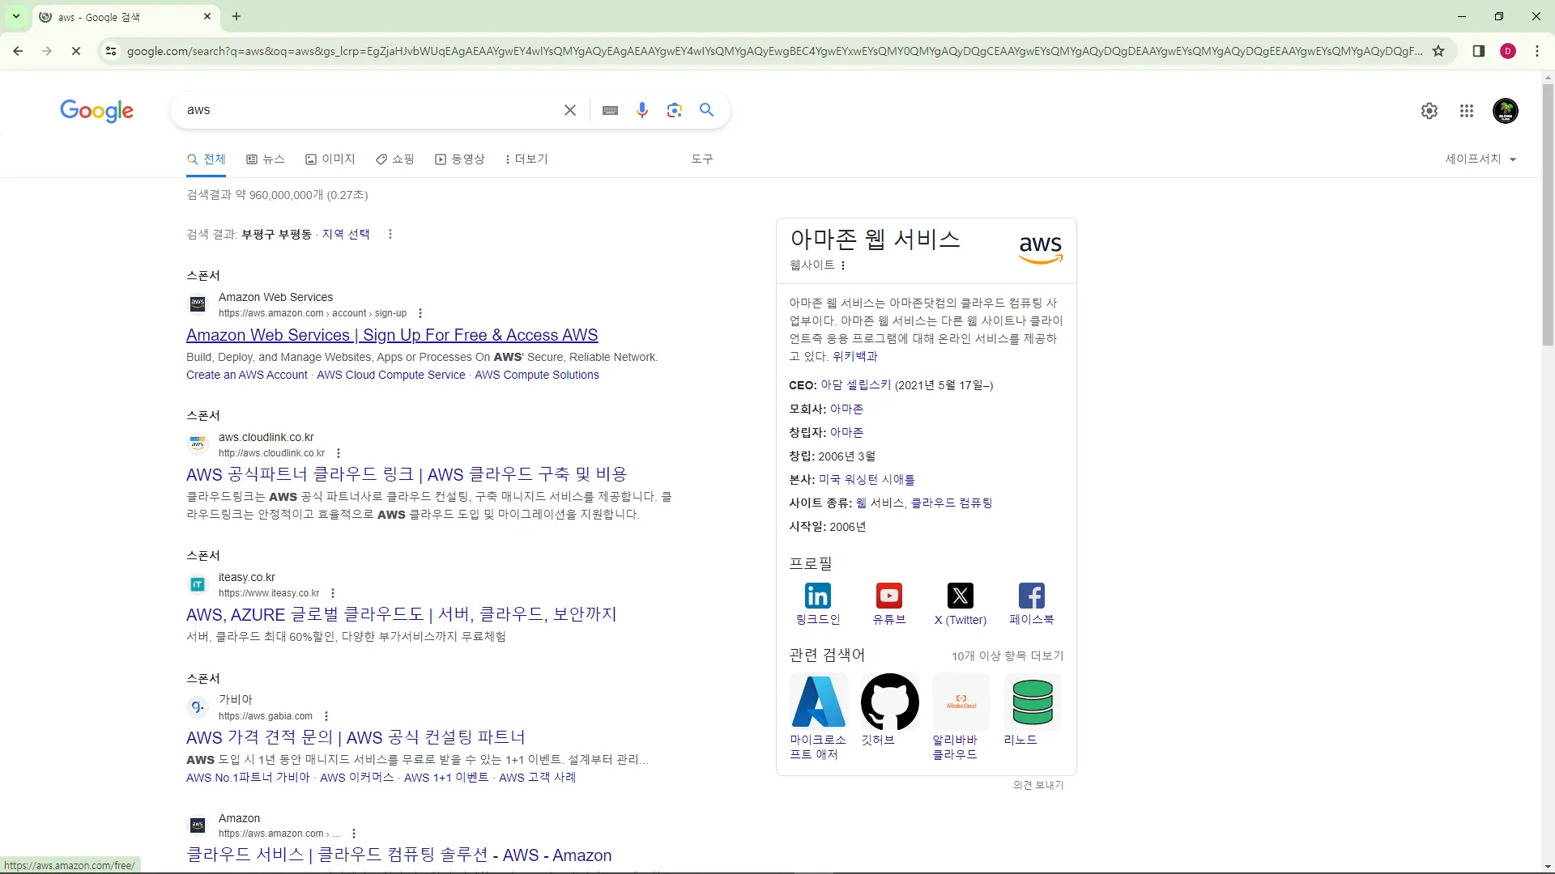
Task: Open the search settings gear icon
Action: (x=1429, y=111)
